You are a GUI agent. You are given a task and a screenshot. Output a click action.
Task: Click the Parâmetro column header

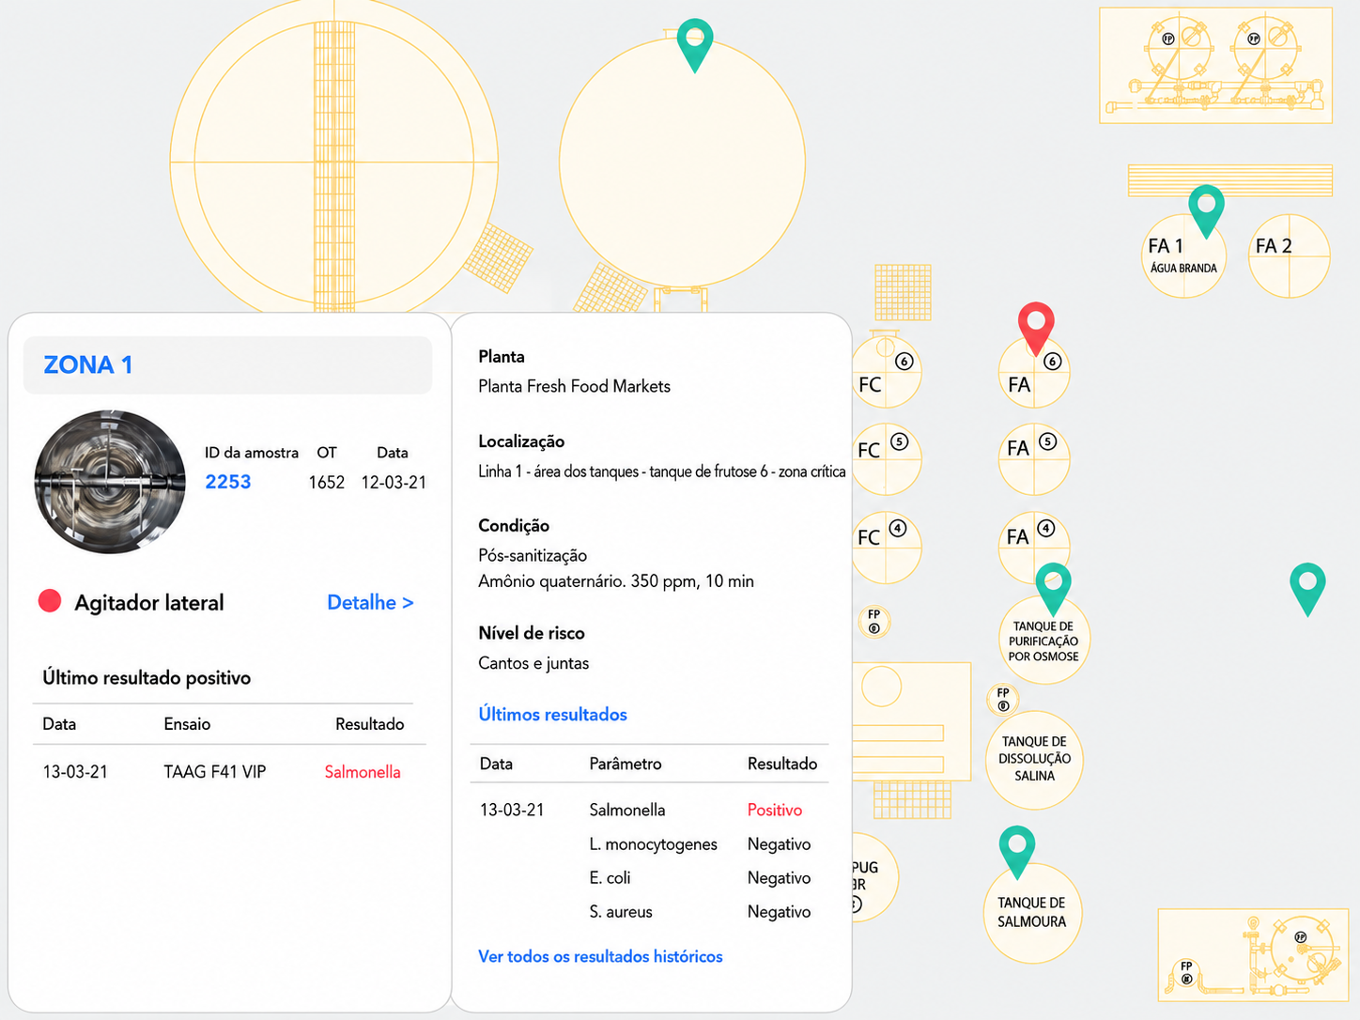(x=626, y=764)
